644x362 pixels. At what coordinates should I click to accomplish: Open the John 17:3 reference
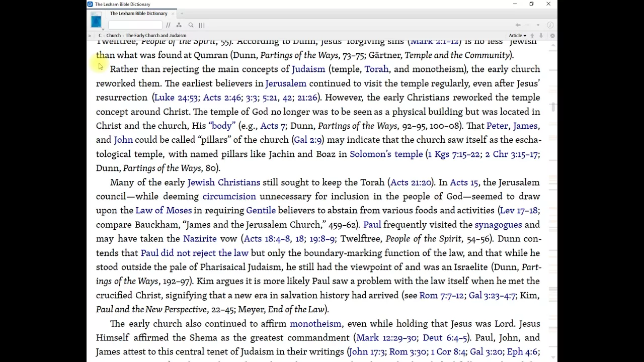click(367, 352)
